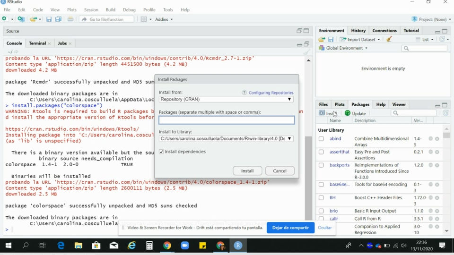The image size is (454, 255).
Task: Open abind package web documentation globe icon
Action: pos(430,139)
